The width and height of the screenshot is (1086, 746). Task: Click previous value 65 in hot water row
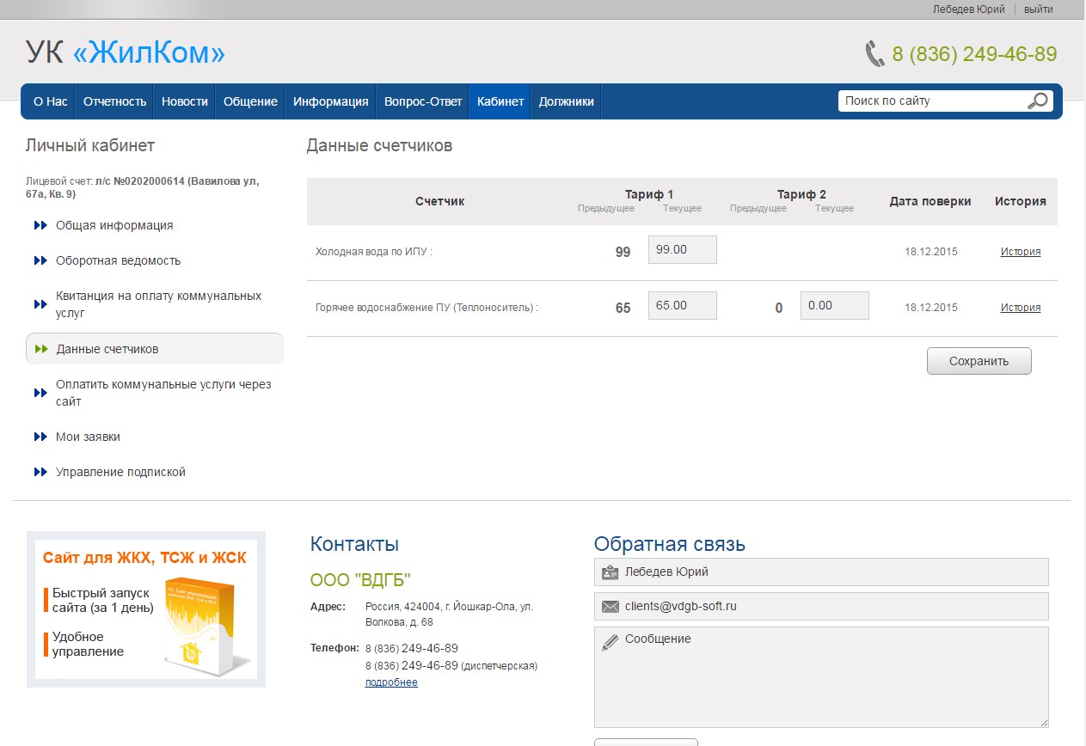623,308
